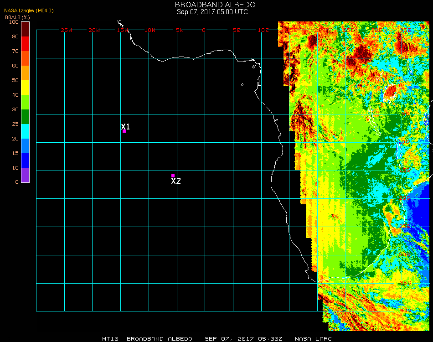
Task: Click the 15W longitude label
Action: point(123,30)
